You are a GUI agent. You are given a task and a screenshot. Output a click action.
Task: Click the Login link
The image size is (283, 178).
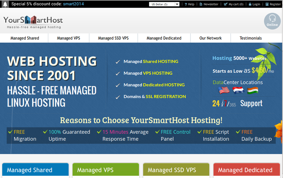pyautogui.click(x=256, y=4)
